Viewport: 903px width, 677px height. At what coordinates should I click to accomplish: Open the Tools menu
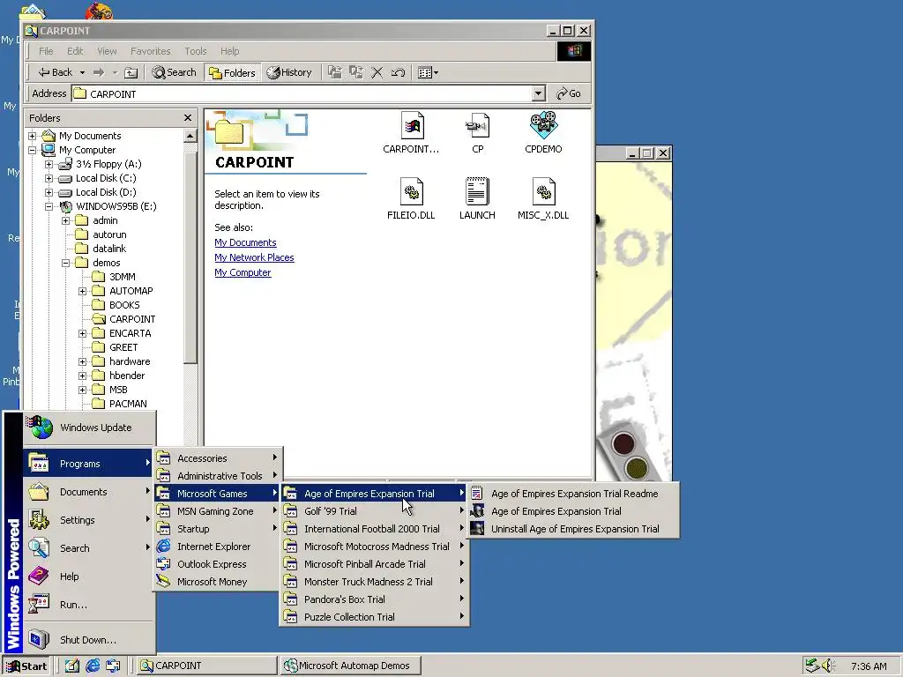pos(195,51)
